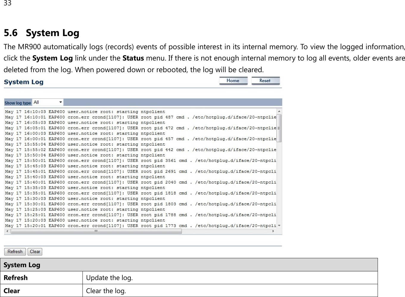Select log line May 17 16:05:03
This screenshot has width=405, height=297.
[85, 123]
